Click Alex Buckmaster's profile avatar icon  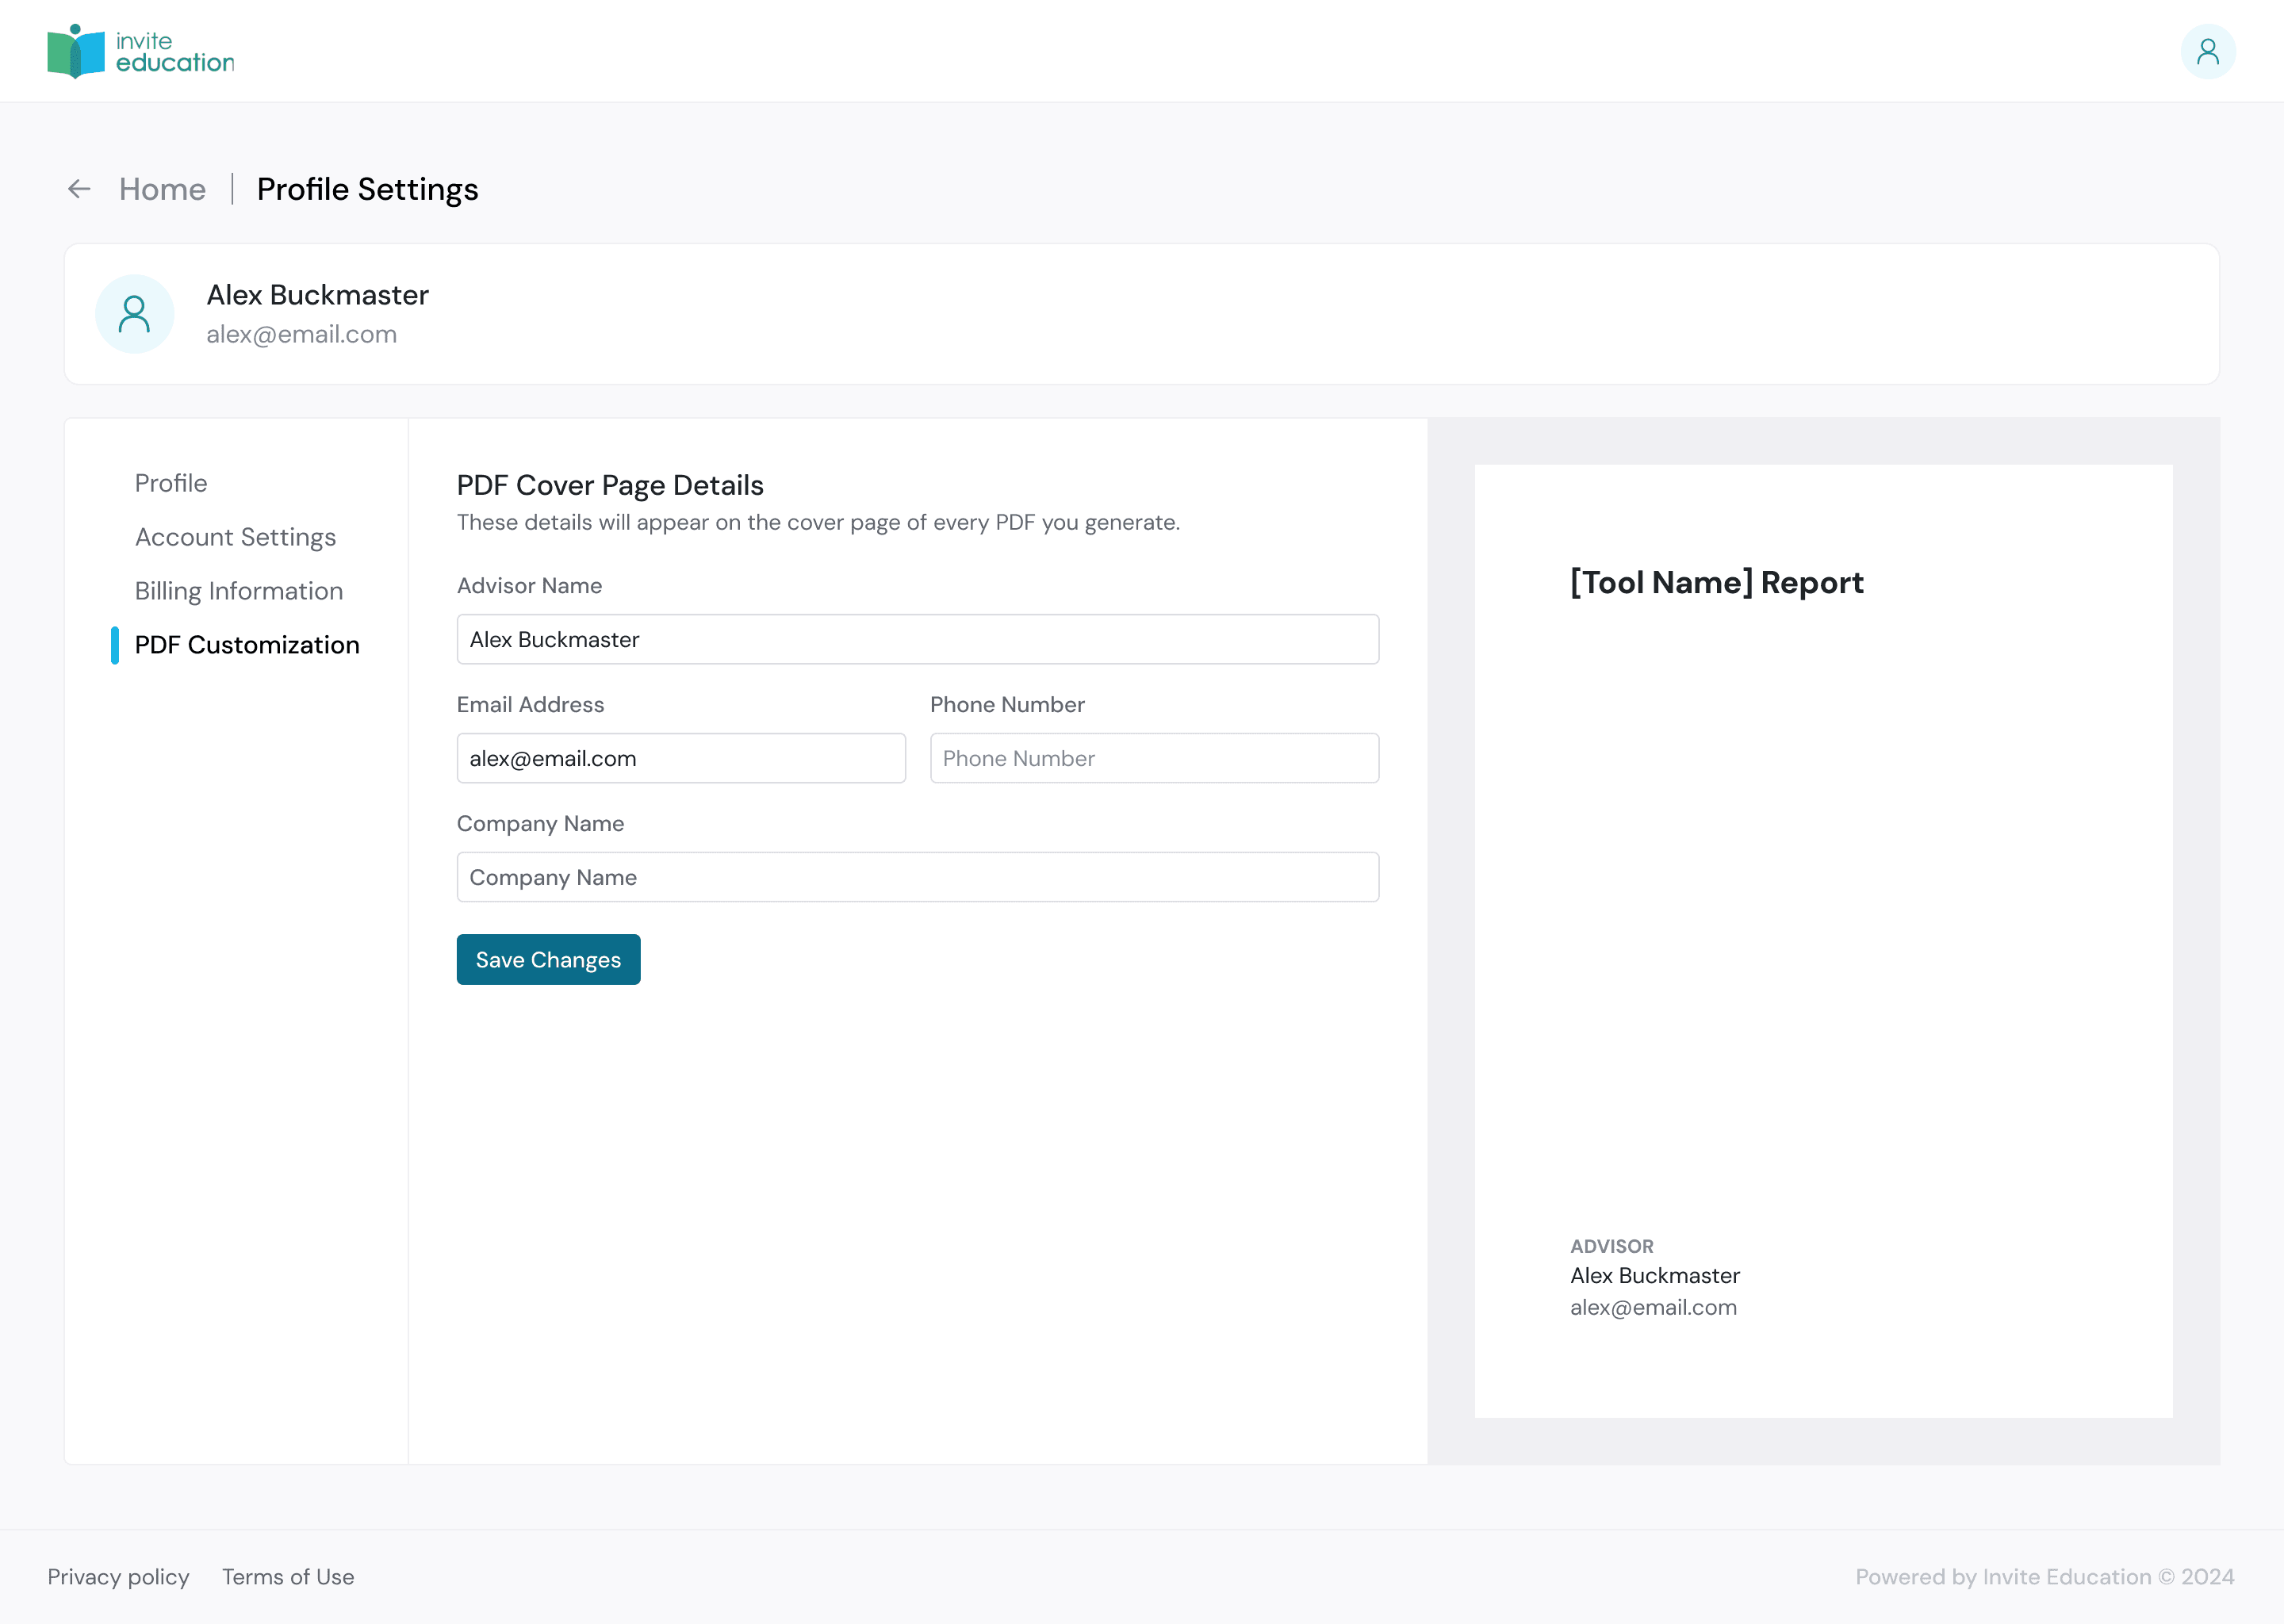click(134, 313)
